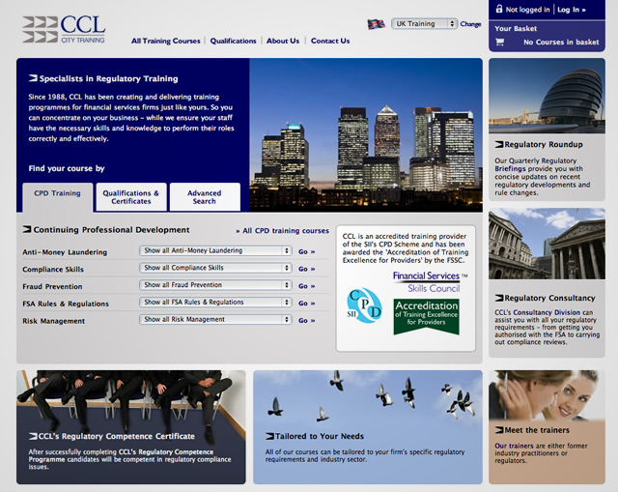618x492 pixels.
Task: Click the Your Basket heading
Action: coord(516,28)
